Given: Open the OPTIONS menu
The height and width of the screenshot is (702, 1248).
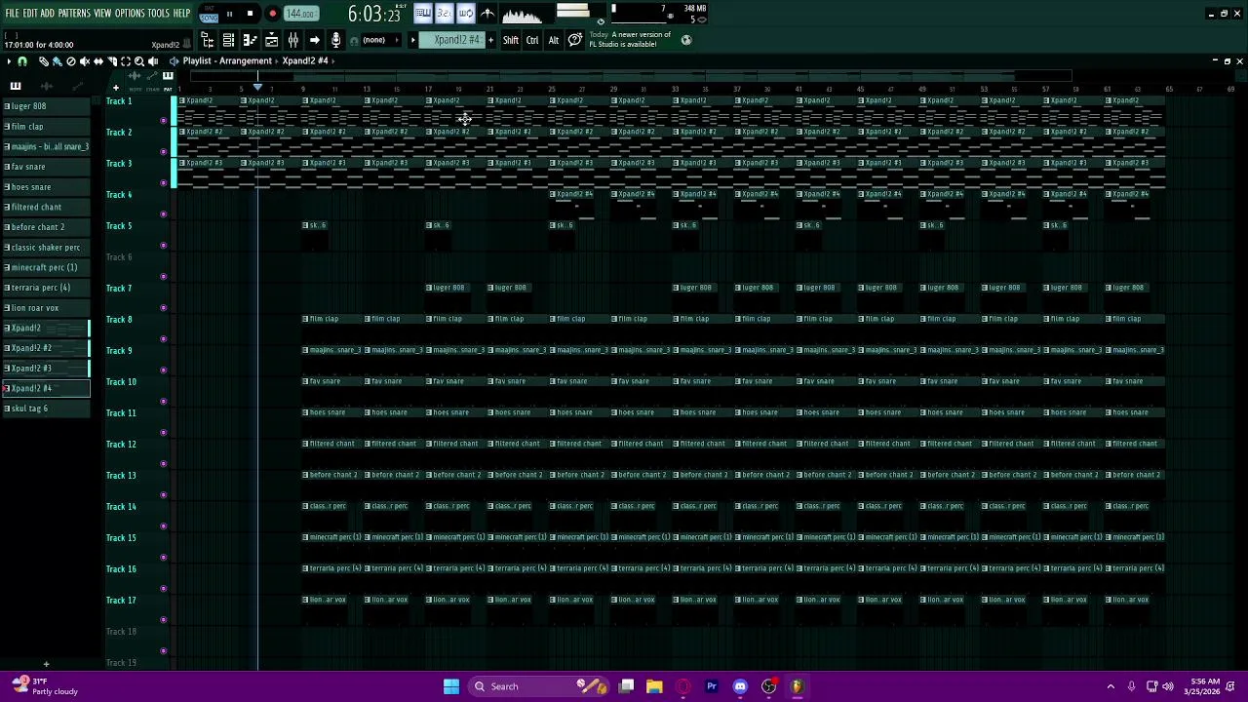Looking at the screenshot, I should click(130, 14).
